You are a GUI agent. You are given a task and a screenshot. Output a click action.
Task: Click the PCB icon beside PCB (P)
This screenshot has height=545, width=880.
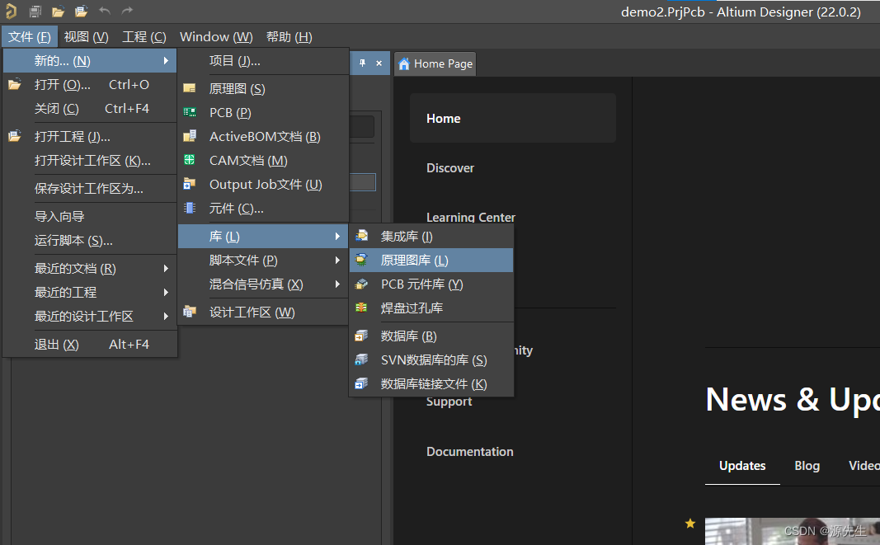tap(190, 112)
